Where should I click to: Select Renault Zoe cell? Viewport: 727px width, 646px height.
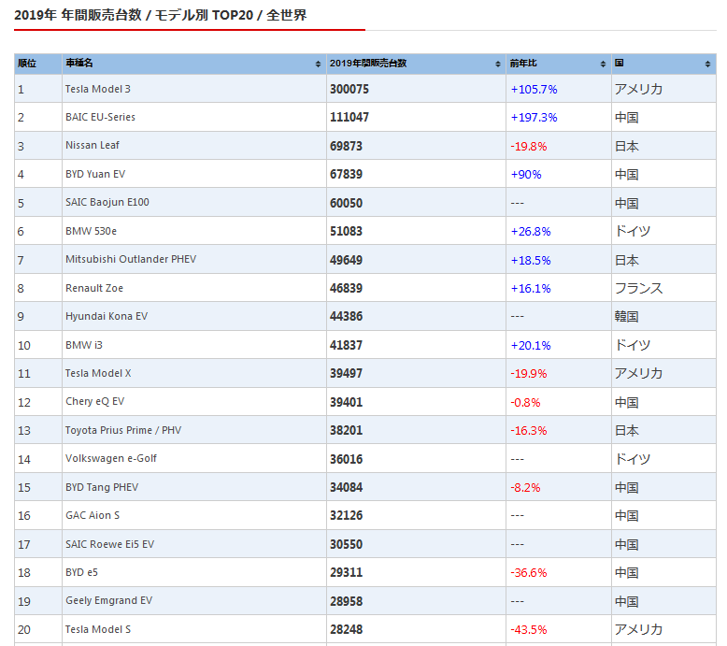tap(194, 288)
